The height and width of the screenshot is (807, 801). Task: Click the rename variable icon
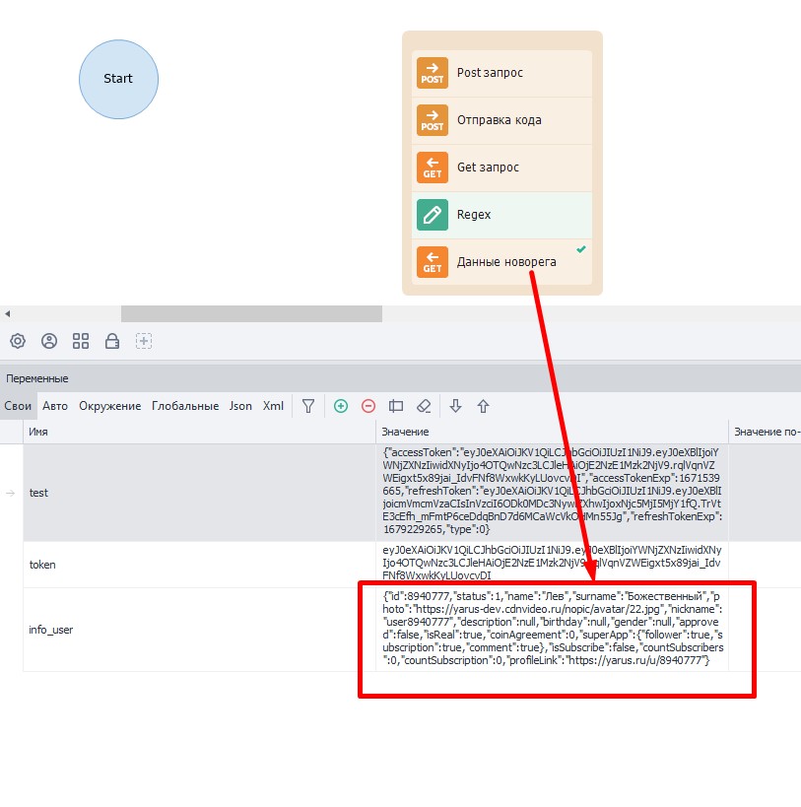point(396,406)
